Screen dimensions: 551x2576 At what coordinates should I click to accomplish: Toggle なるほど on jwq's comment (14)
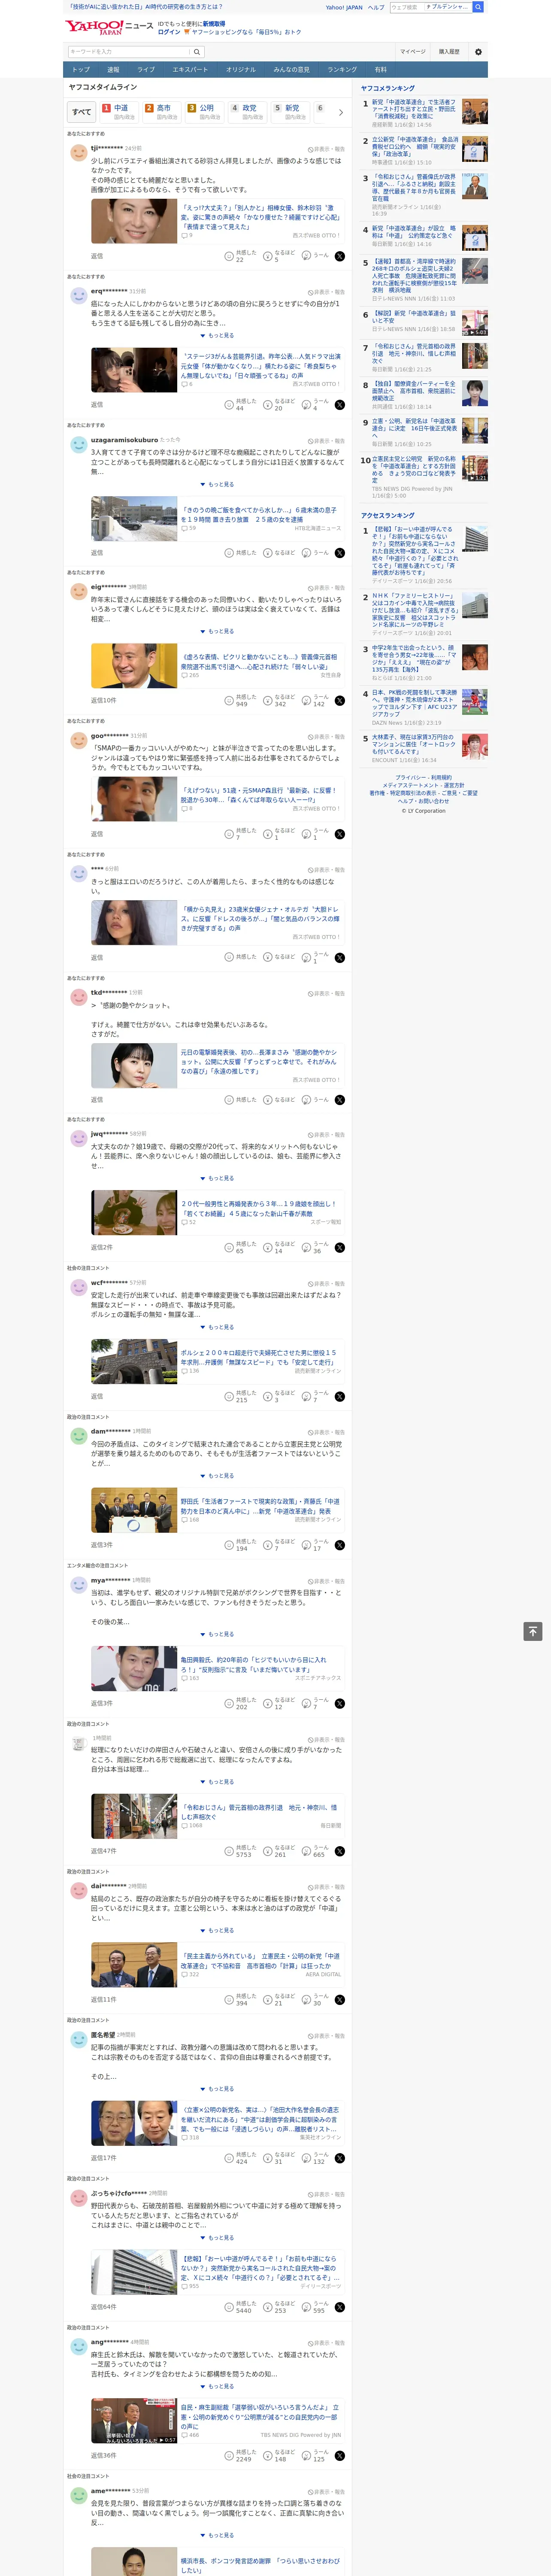[280, 1248]
